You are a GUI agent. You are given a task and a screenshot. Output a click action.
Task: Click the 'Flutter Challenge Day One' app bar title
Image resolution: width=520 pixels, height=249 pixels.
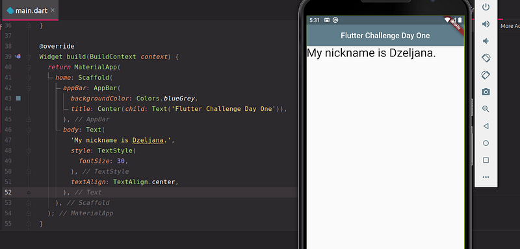[x=385, y=36]
